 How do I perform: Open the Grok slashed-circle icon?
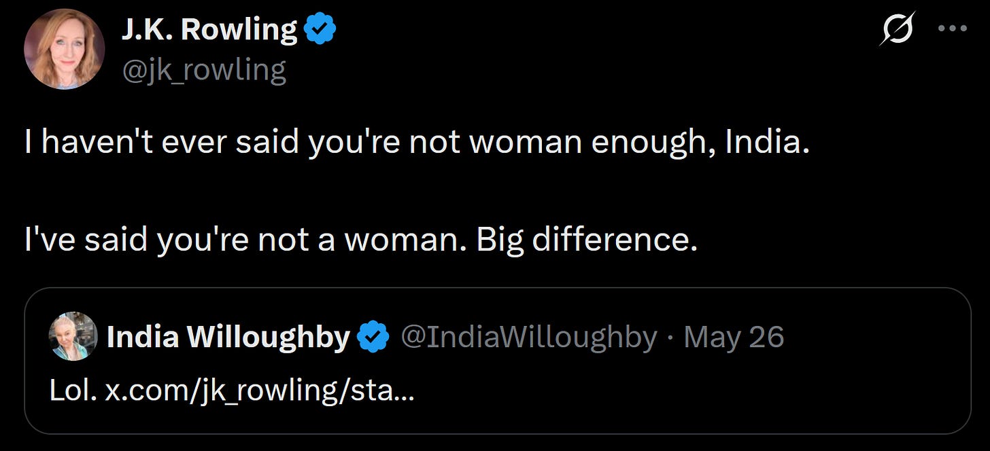pyautogui.click(x=897, y=30)
